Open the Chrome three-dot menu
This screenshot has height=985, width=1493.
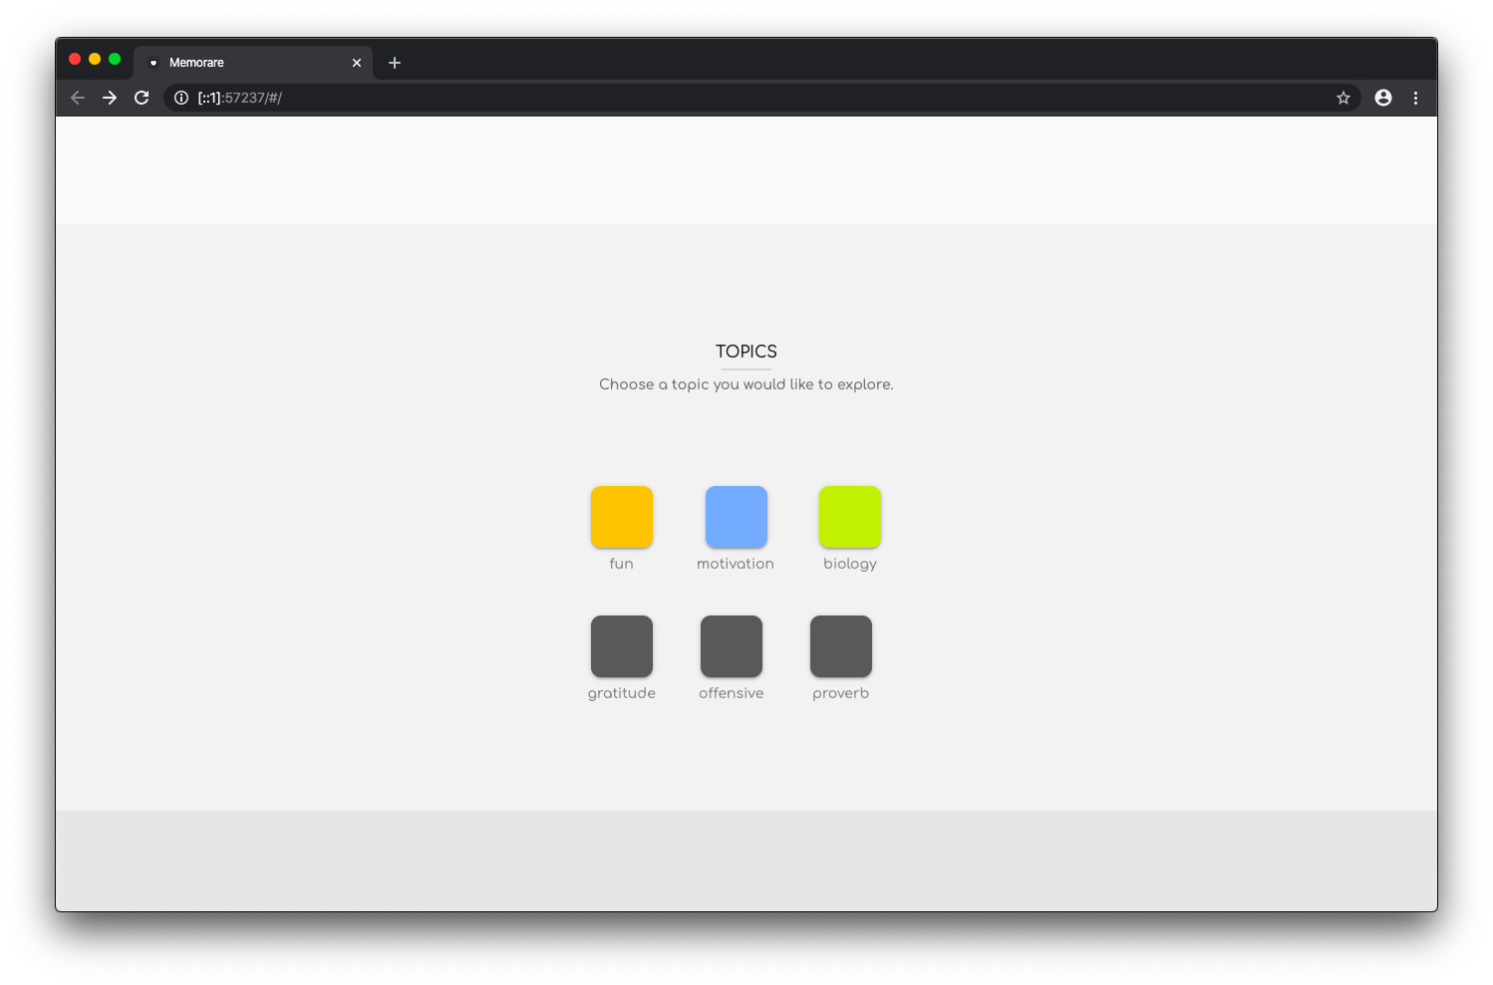click(1415, 98)
